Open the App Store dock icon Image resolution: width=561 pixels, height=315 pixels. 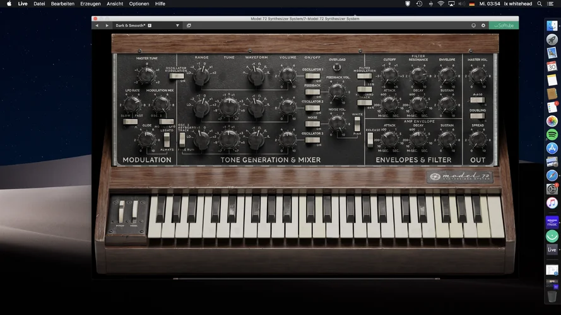[x=552, y=148]
